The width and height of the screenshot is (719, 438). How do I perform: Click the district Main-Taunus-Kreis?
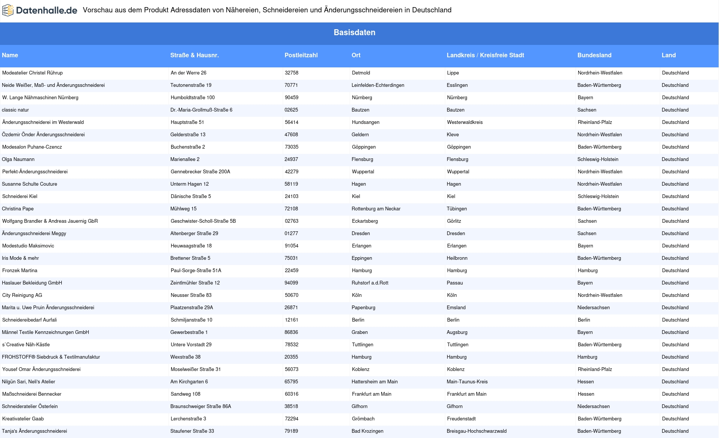467,381
